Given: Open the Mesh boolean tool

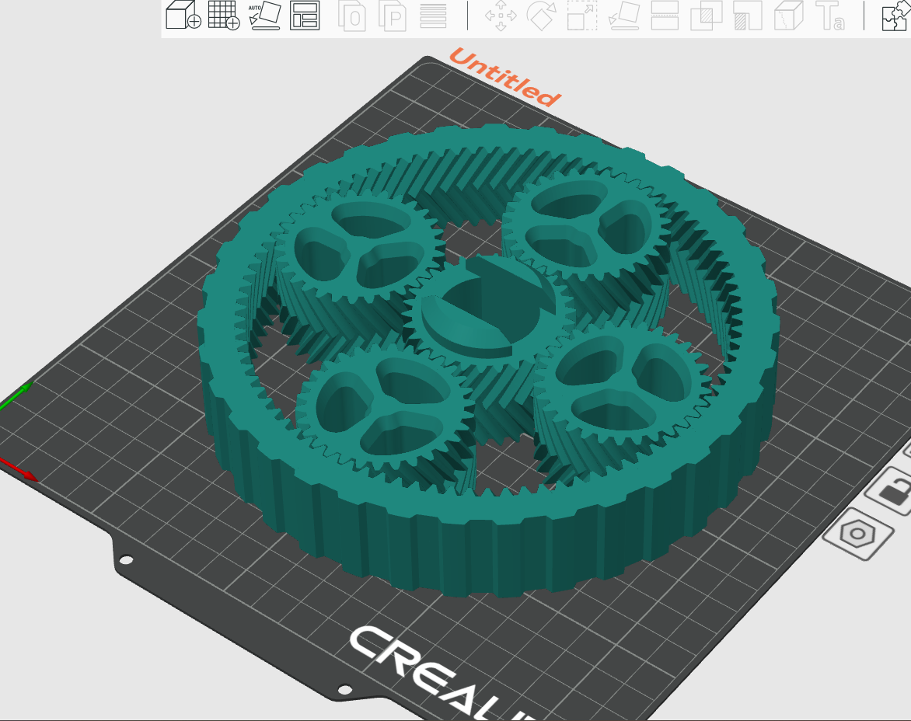Looking at the screenshot, I should [x=706, y=16].
